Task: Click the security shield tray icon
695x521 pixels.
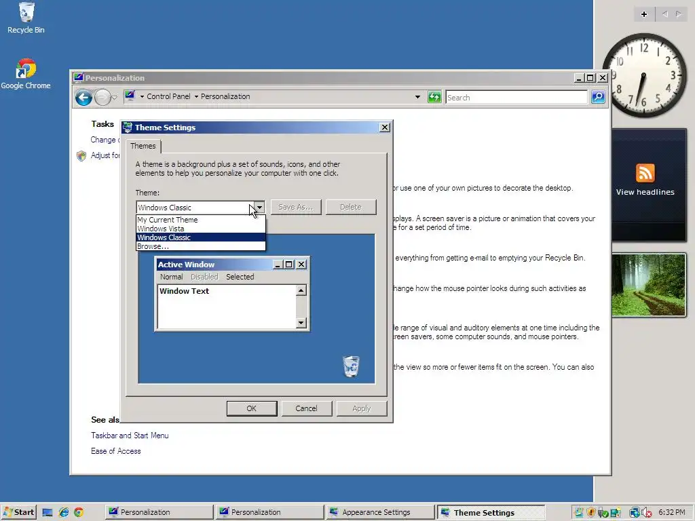Action: coord(590,513)
